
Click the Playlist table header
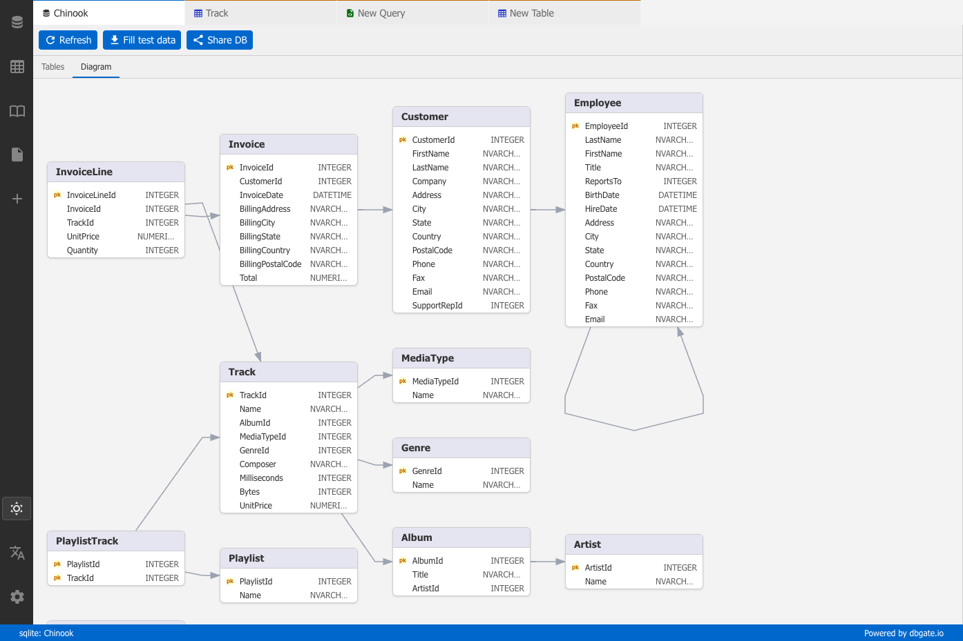click(x=289, y=558)
